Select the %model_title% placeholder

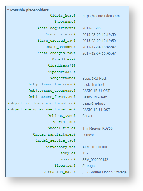pos(62,128)
